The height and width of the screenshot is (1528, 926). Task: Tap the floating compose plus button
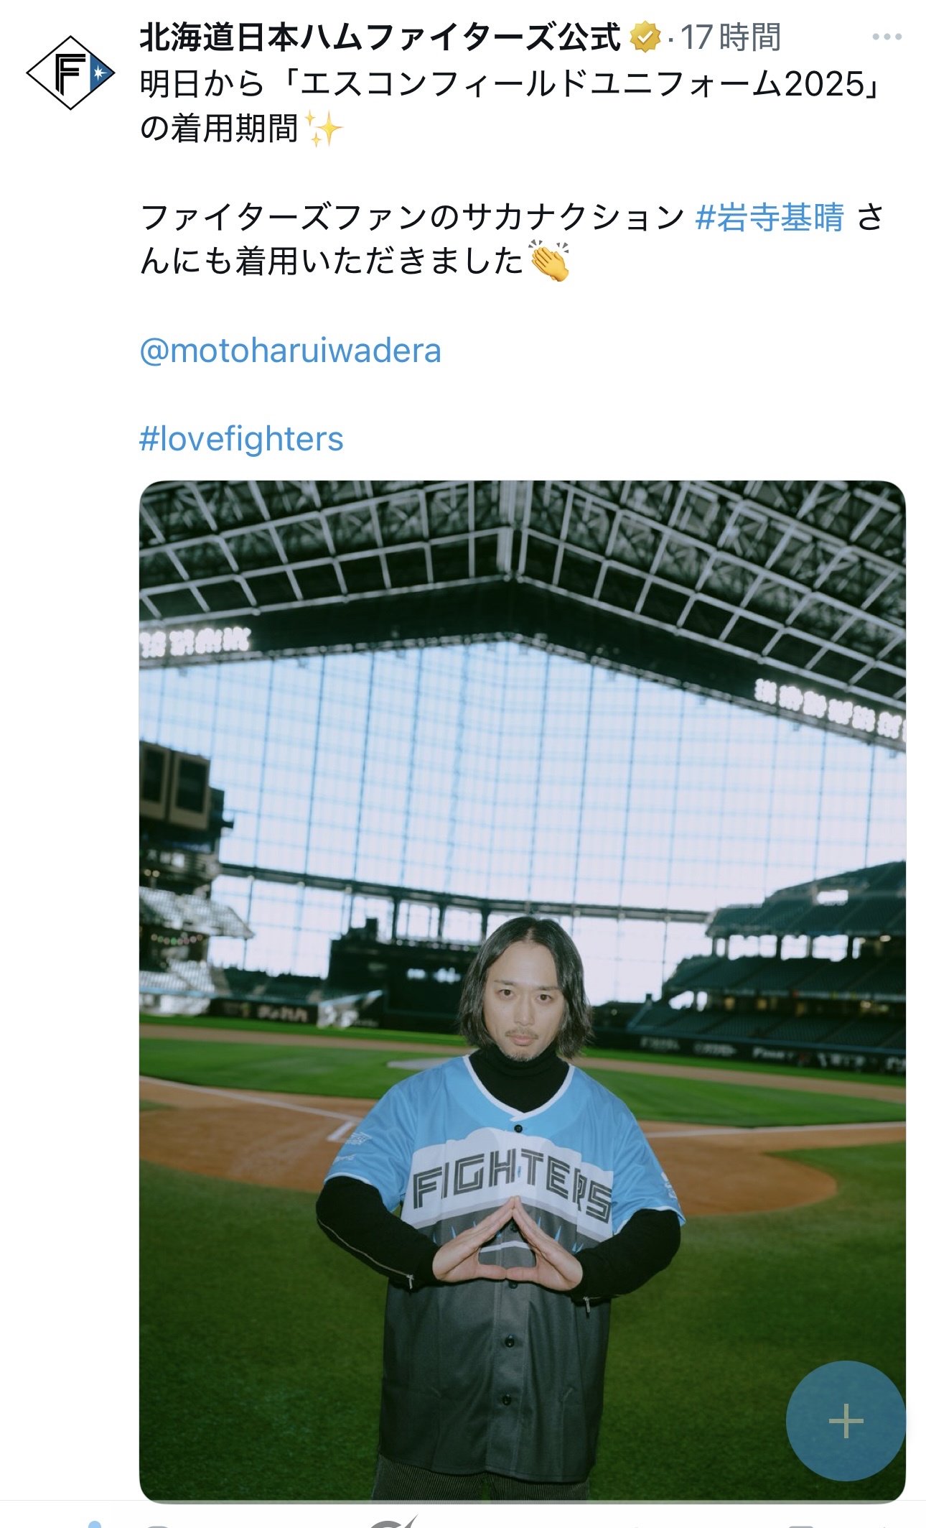click(846, 1420)
